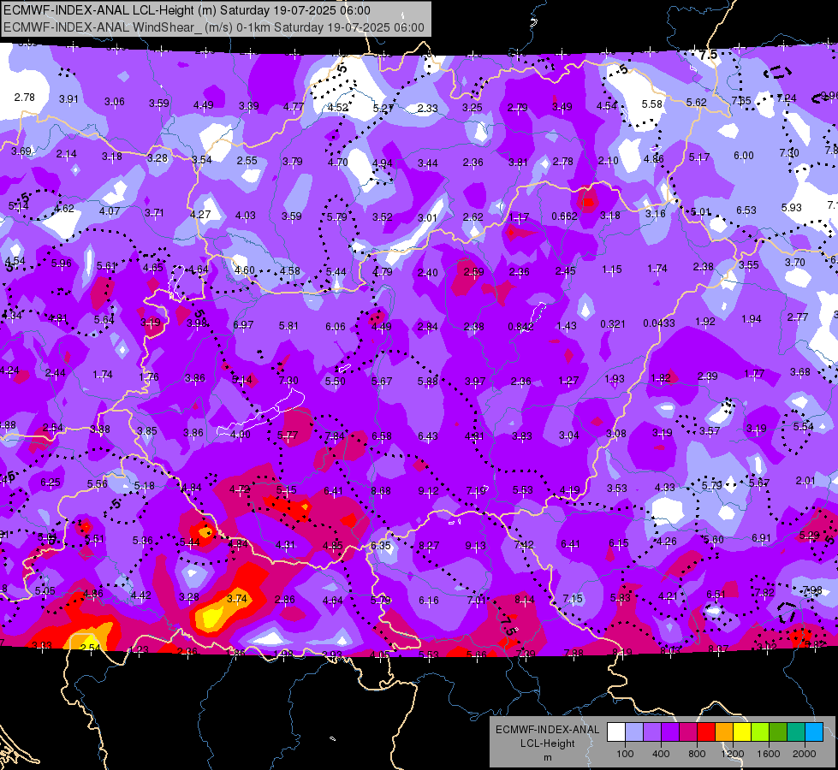The width and height of the screenshot is (838, 770).
Task: Click the wind shear value '2.01'
Action: coord(805,480)
